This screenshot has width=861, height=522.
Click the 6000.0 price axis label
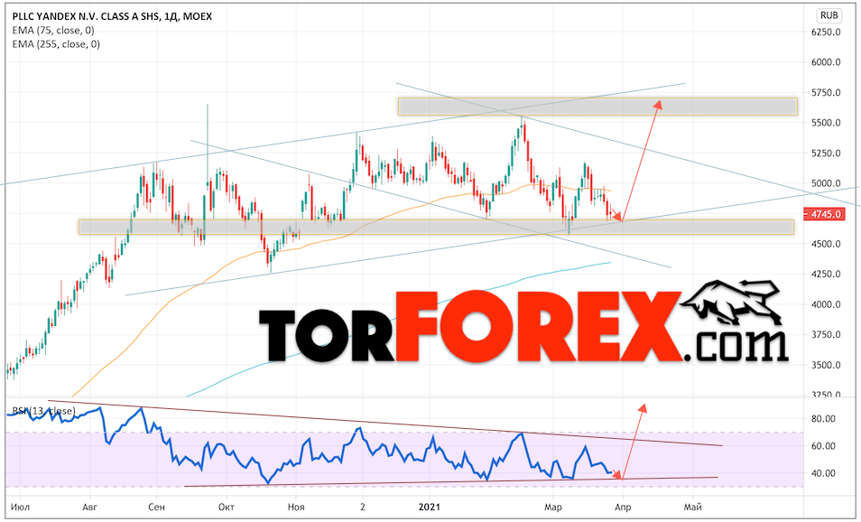826,62
